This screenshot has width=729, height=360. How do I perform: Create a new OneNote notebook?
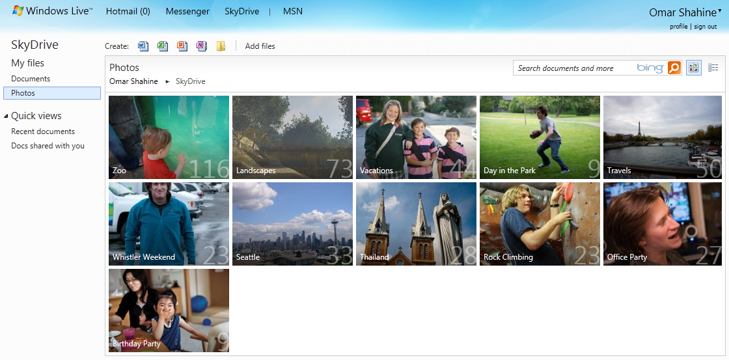coord(202,46)
